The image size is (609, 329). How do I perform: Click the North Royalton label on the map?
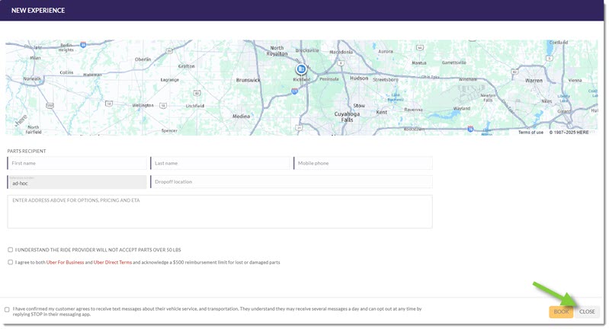(x=277, y=51)
